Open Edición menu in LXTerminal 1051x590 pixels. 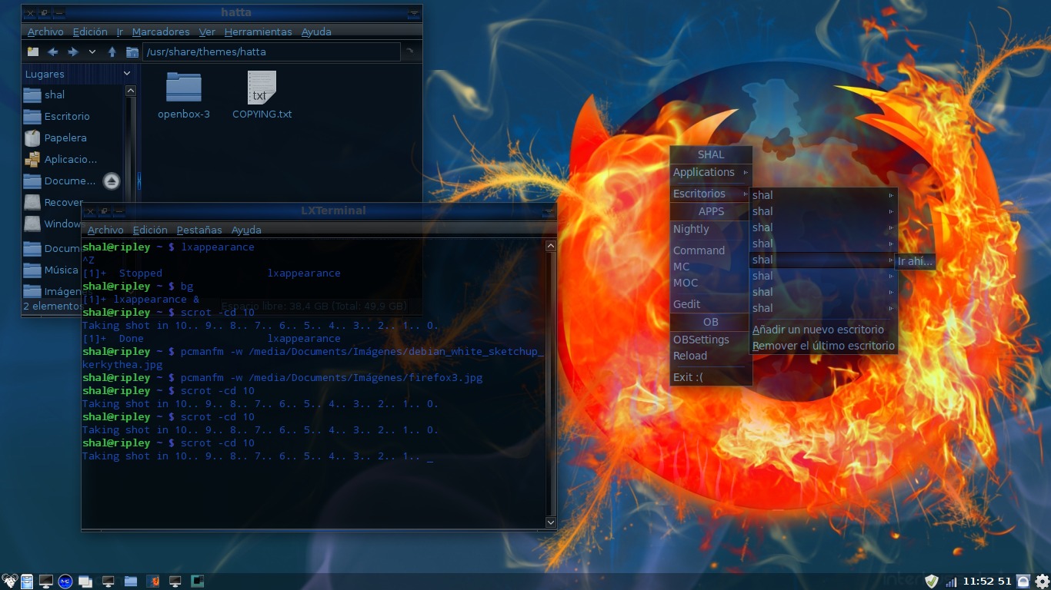pos(150,230)
